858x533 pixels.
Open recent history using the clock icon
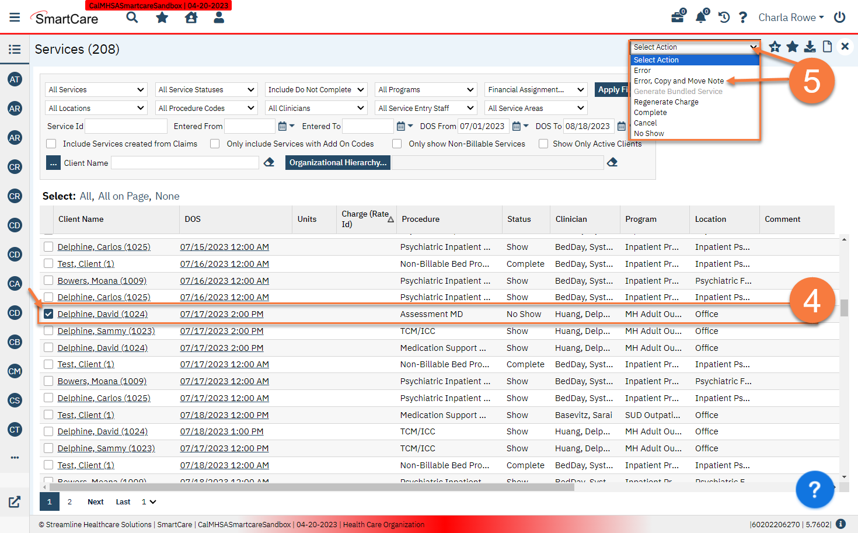tap(723, 18)
